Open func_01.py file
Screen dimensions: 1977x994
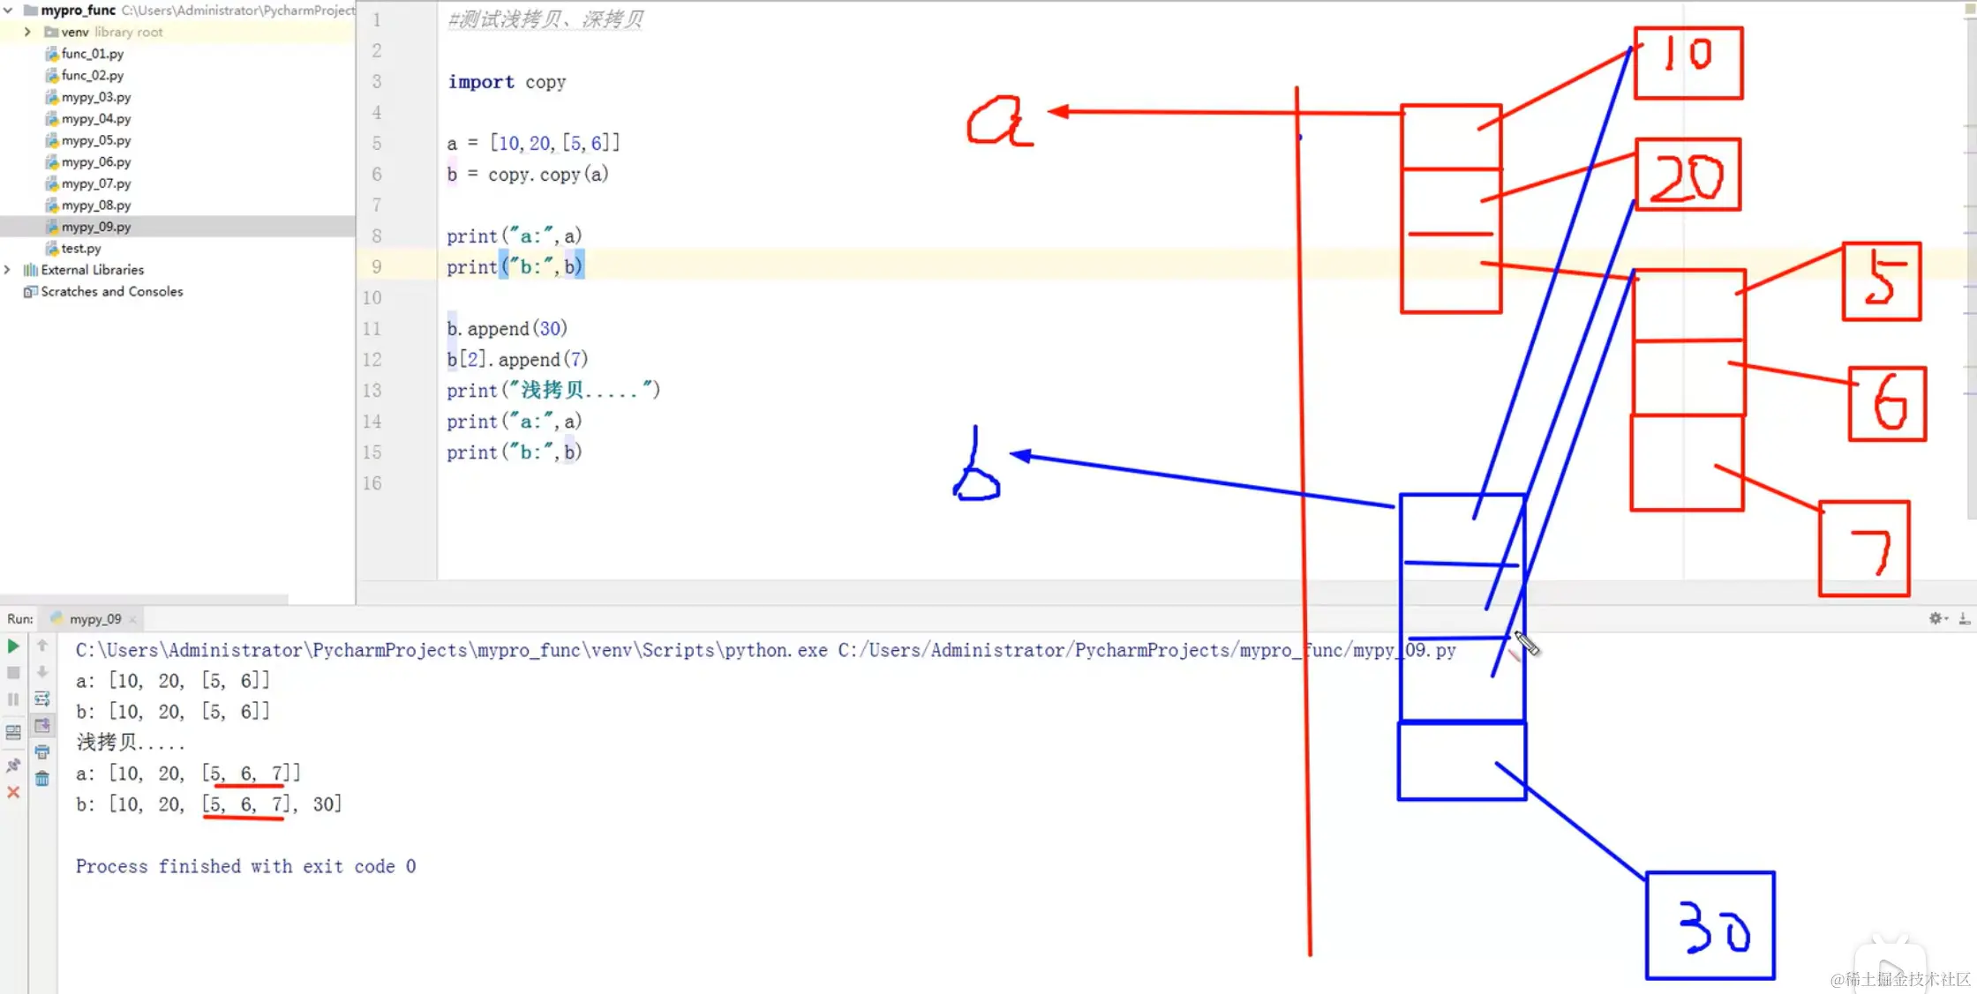tap(92, 54)
